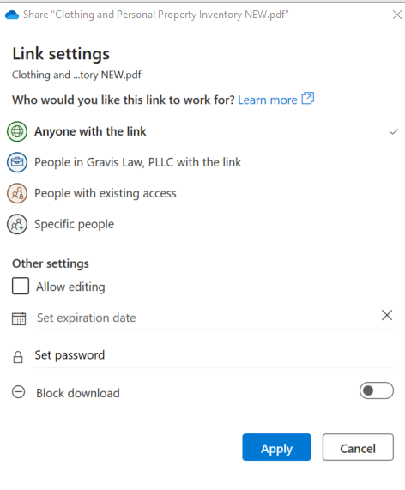
Task: Click the Set password field
Action: pyautogui.click(x=214, y=355)
